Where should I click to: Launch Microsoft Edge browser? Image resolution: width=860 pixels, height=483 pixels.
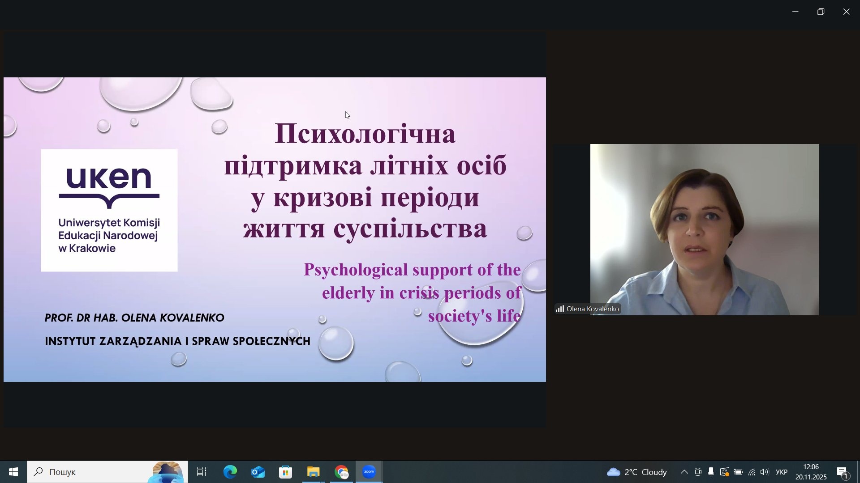coord(230,472)
